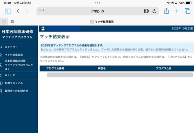Click the 2025年度マッチングプログラム notice text

pos(72,45)
